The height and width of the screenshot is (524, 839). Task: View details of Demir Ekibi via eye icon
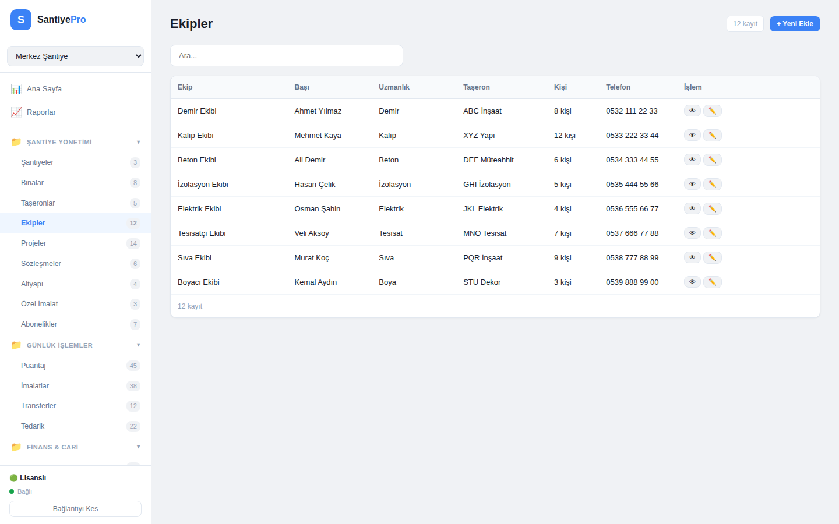pyautogui.click(x=692, y=111)
